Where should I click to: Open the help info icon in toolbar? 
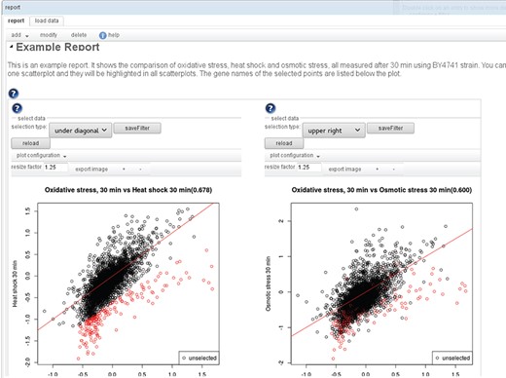[102, 35]
